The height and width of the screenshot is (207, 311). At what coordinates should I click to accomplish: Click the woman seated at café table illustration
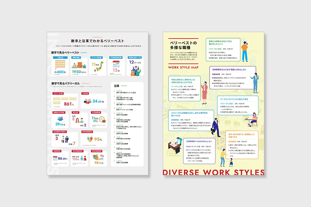point(252,120)
